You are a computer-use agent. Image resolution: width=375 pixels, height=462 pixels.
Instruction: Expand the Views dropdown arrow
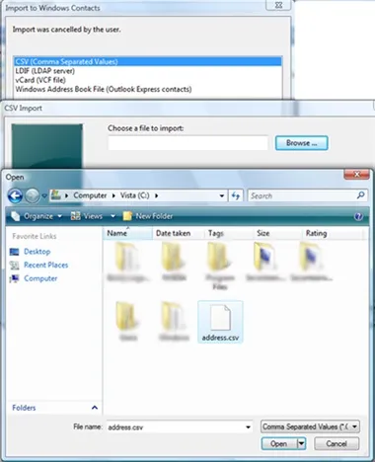coord(112,216)
